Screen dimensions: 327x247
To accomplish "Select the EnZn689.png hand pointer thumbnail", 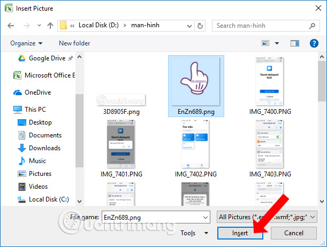I will 195,81.
